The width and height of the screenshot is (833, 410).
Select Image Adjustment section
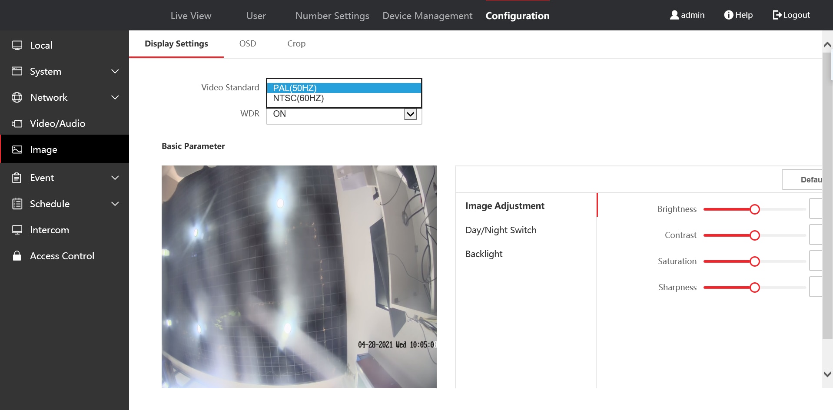tap(504, 206)
